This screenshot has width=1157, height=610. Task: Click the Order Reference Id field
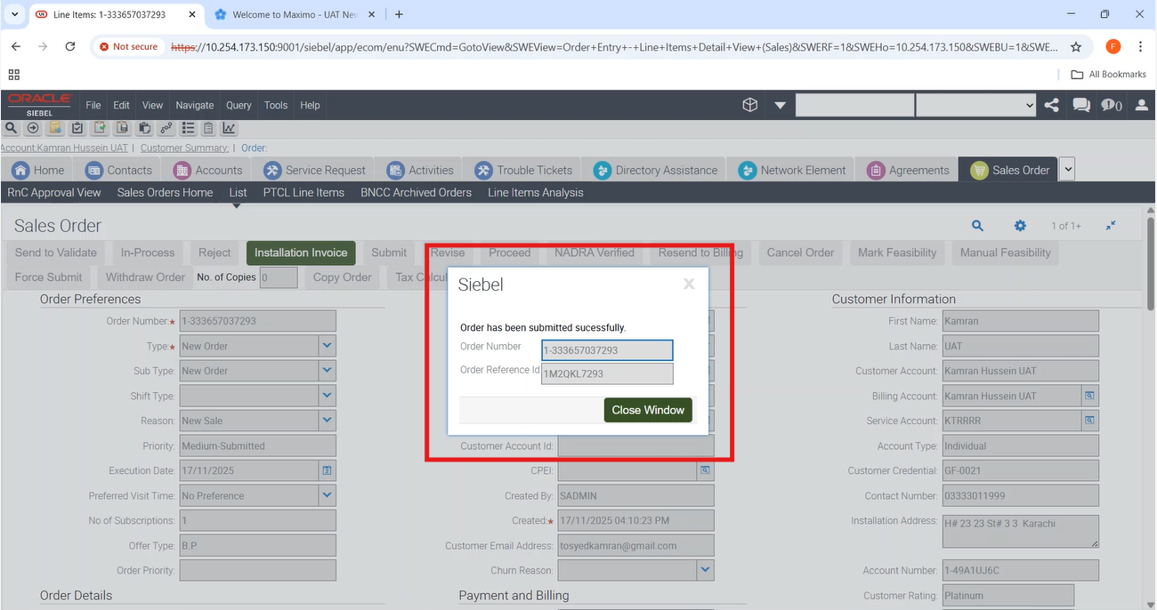pyautogui.click(x=607, y=373)
